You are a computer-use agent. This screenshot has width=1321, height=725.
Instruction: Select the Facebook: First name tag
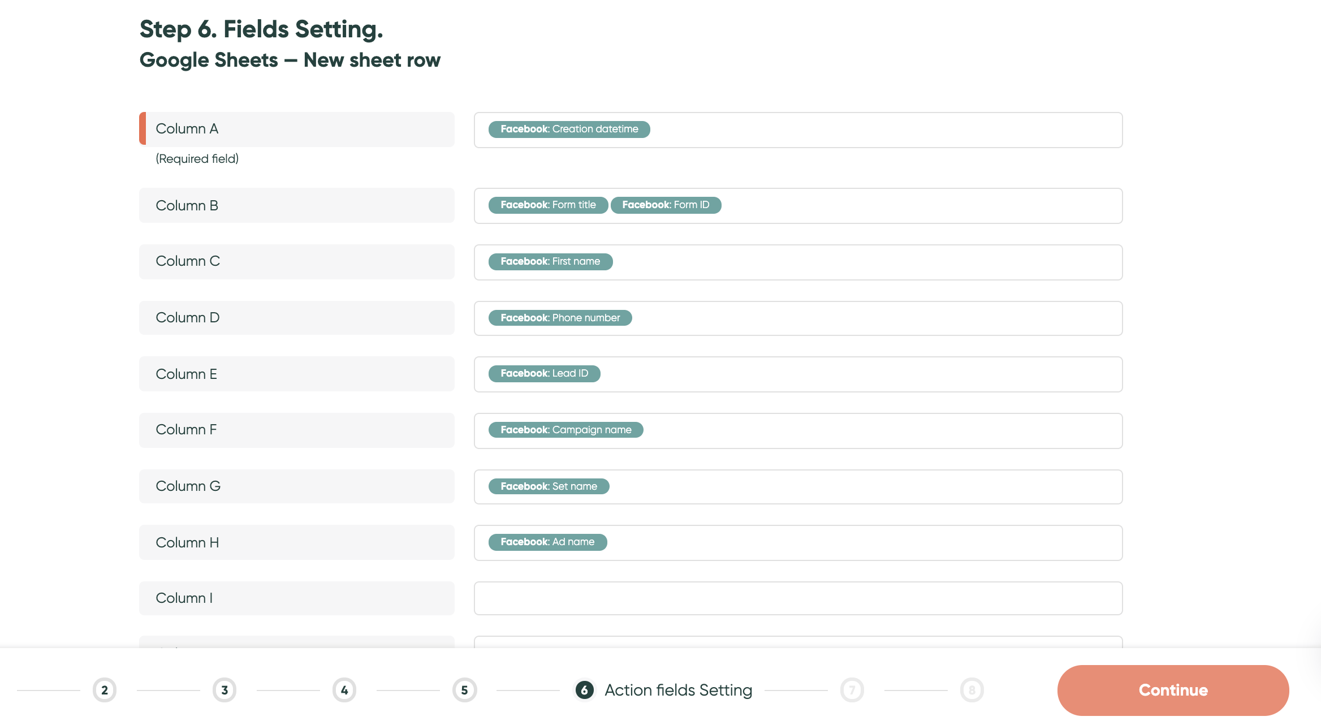(550, 261)
